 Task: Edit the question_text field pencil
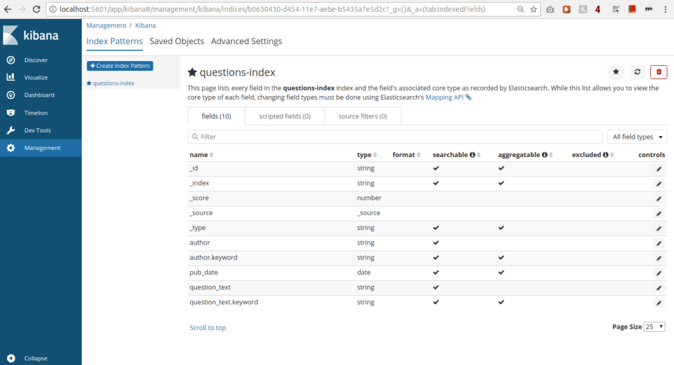click(x=659, y=287)
